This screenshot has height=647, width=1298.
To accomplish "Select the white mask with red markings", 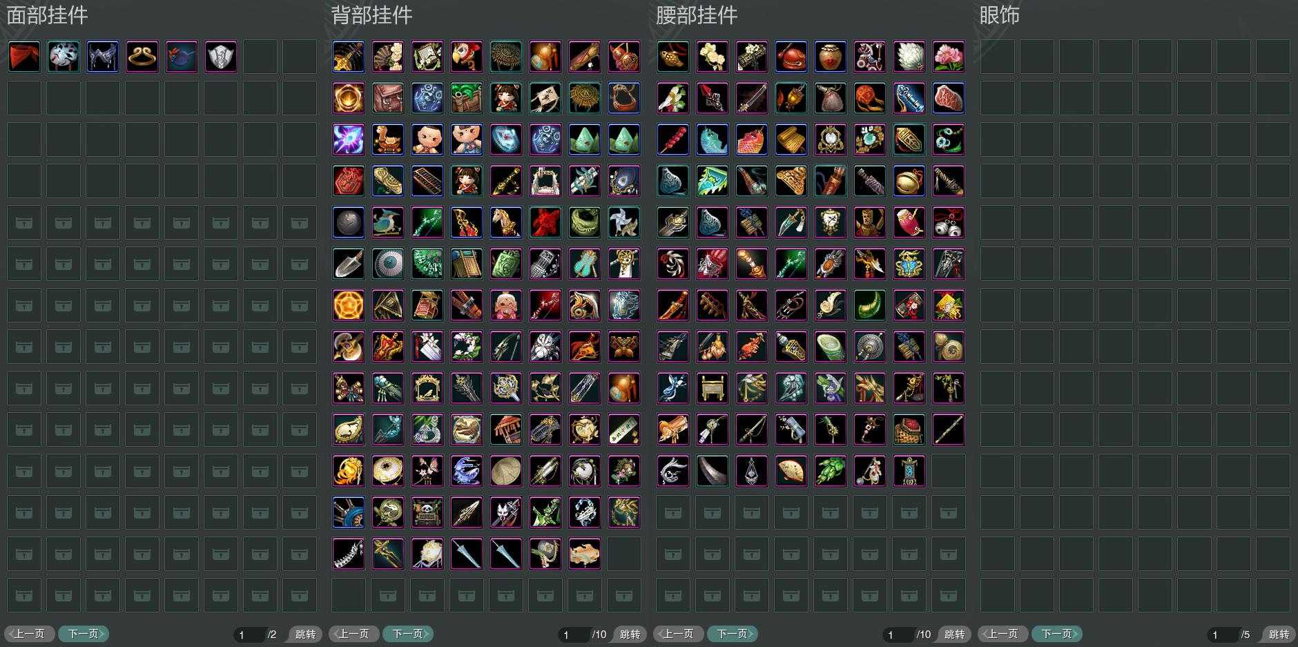I will pos(64,57).
